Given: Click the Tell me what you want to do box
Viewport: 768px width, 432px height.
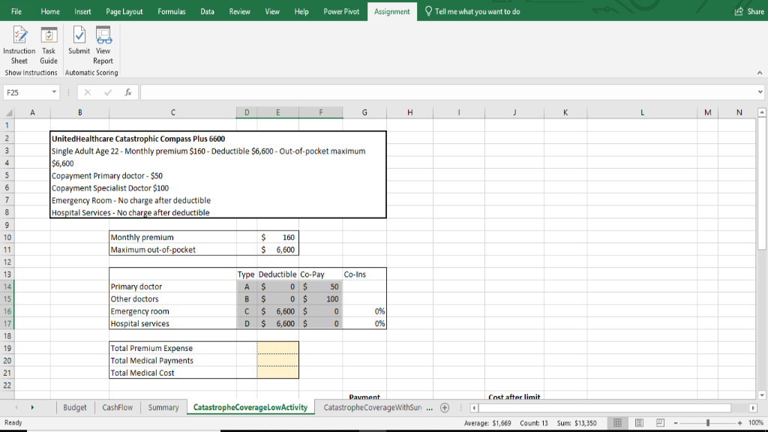Looking at the screenshot, I should [x=472, y=11].
